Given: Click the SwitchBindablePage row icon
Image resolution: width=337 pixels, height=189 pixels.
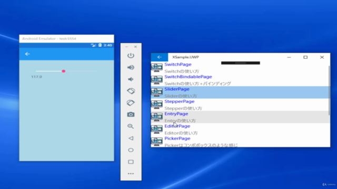Looking at the screenshot, I should 157,80.
